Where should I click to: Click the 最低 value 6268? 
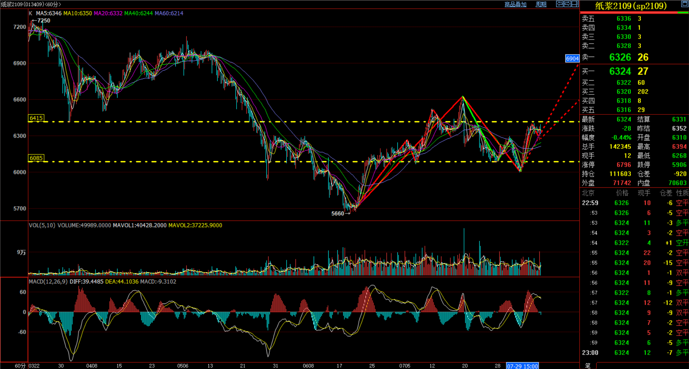(x=679, y=156)
